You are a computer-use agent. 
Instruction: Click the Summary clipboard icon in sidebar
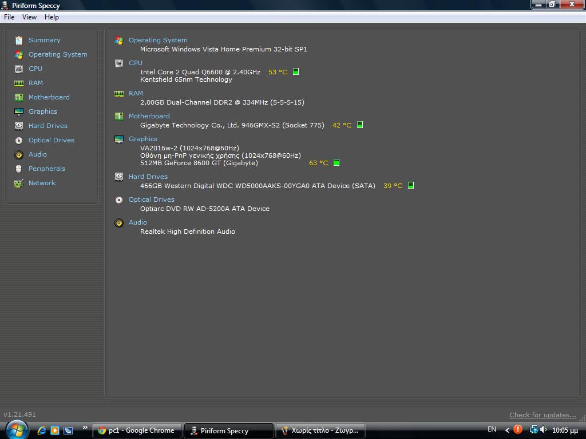pyautogui.click(x=19, y=41)
